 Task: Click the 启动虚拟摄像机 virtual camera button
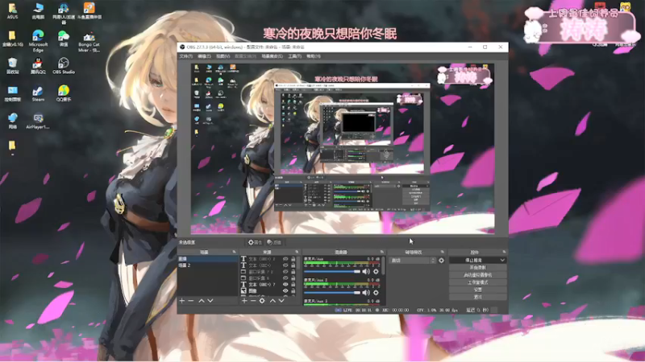pos(477,275)
